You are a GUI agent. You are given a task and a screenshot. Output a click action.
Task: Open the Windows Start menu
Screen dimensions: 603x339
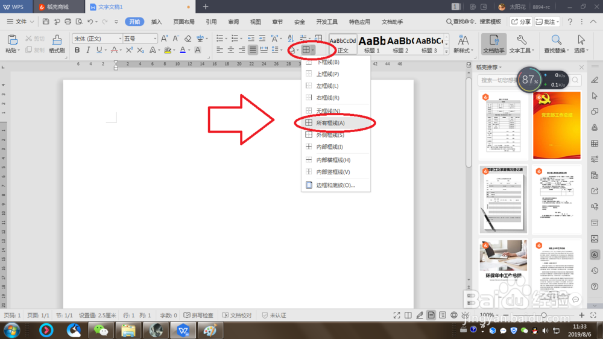(x=11, y=330)
